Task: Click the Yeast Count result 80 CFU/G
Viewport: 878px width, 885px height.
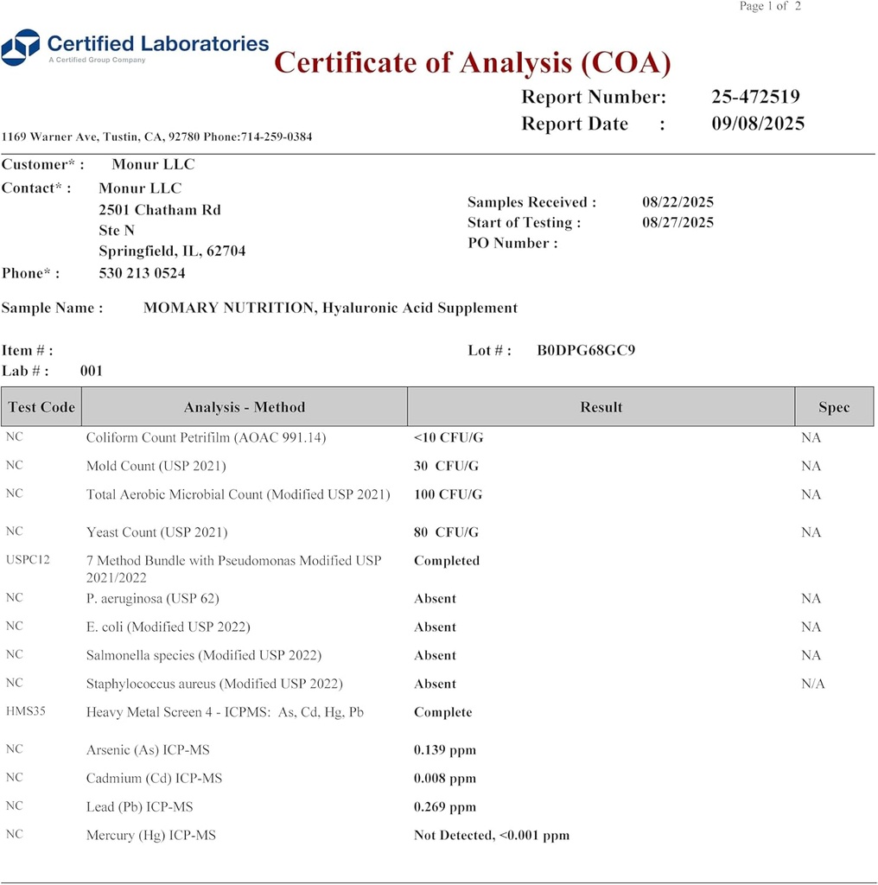Action: 446,532
